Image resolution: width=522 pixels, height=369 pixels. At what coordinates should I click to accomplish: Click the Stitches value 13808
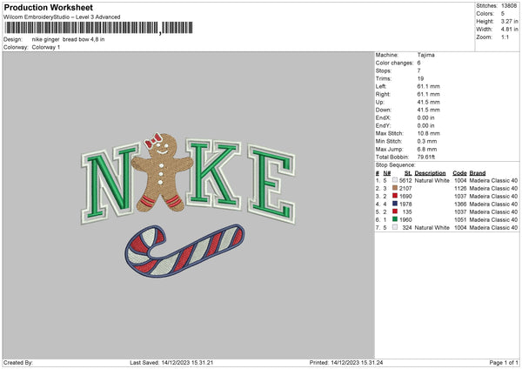[509, 6]
